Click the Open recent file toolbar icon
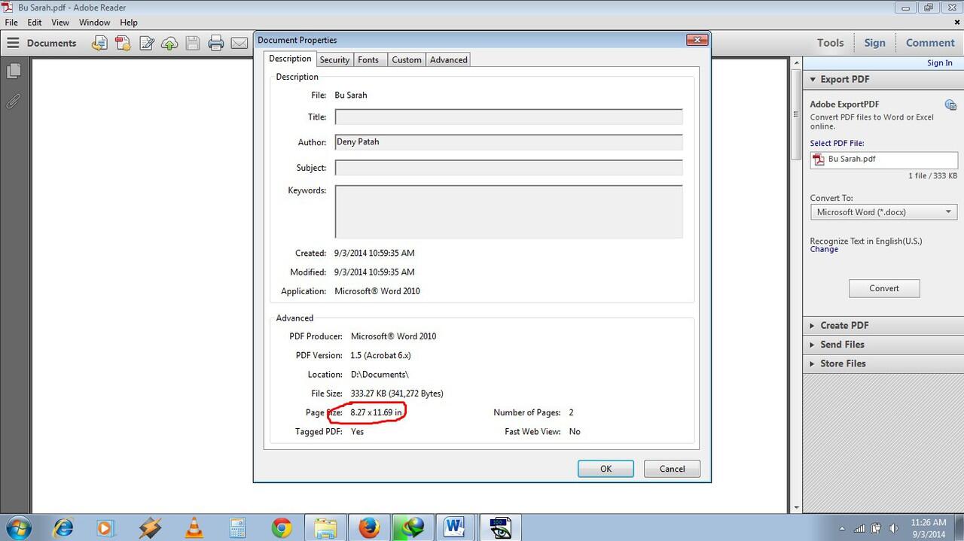Viewport: 964px width, 541px height. [99, 43]
